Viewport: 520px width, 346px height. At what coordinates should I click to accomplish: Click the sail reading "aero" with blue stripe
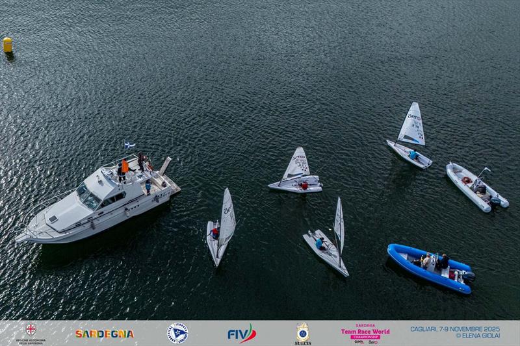(x=412, y=125)
